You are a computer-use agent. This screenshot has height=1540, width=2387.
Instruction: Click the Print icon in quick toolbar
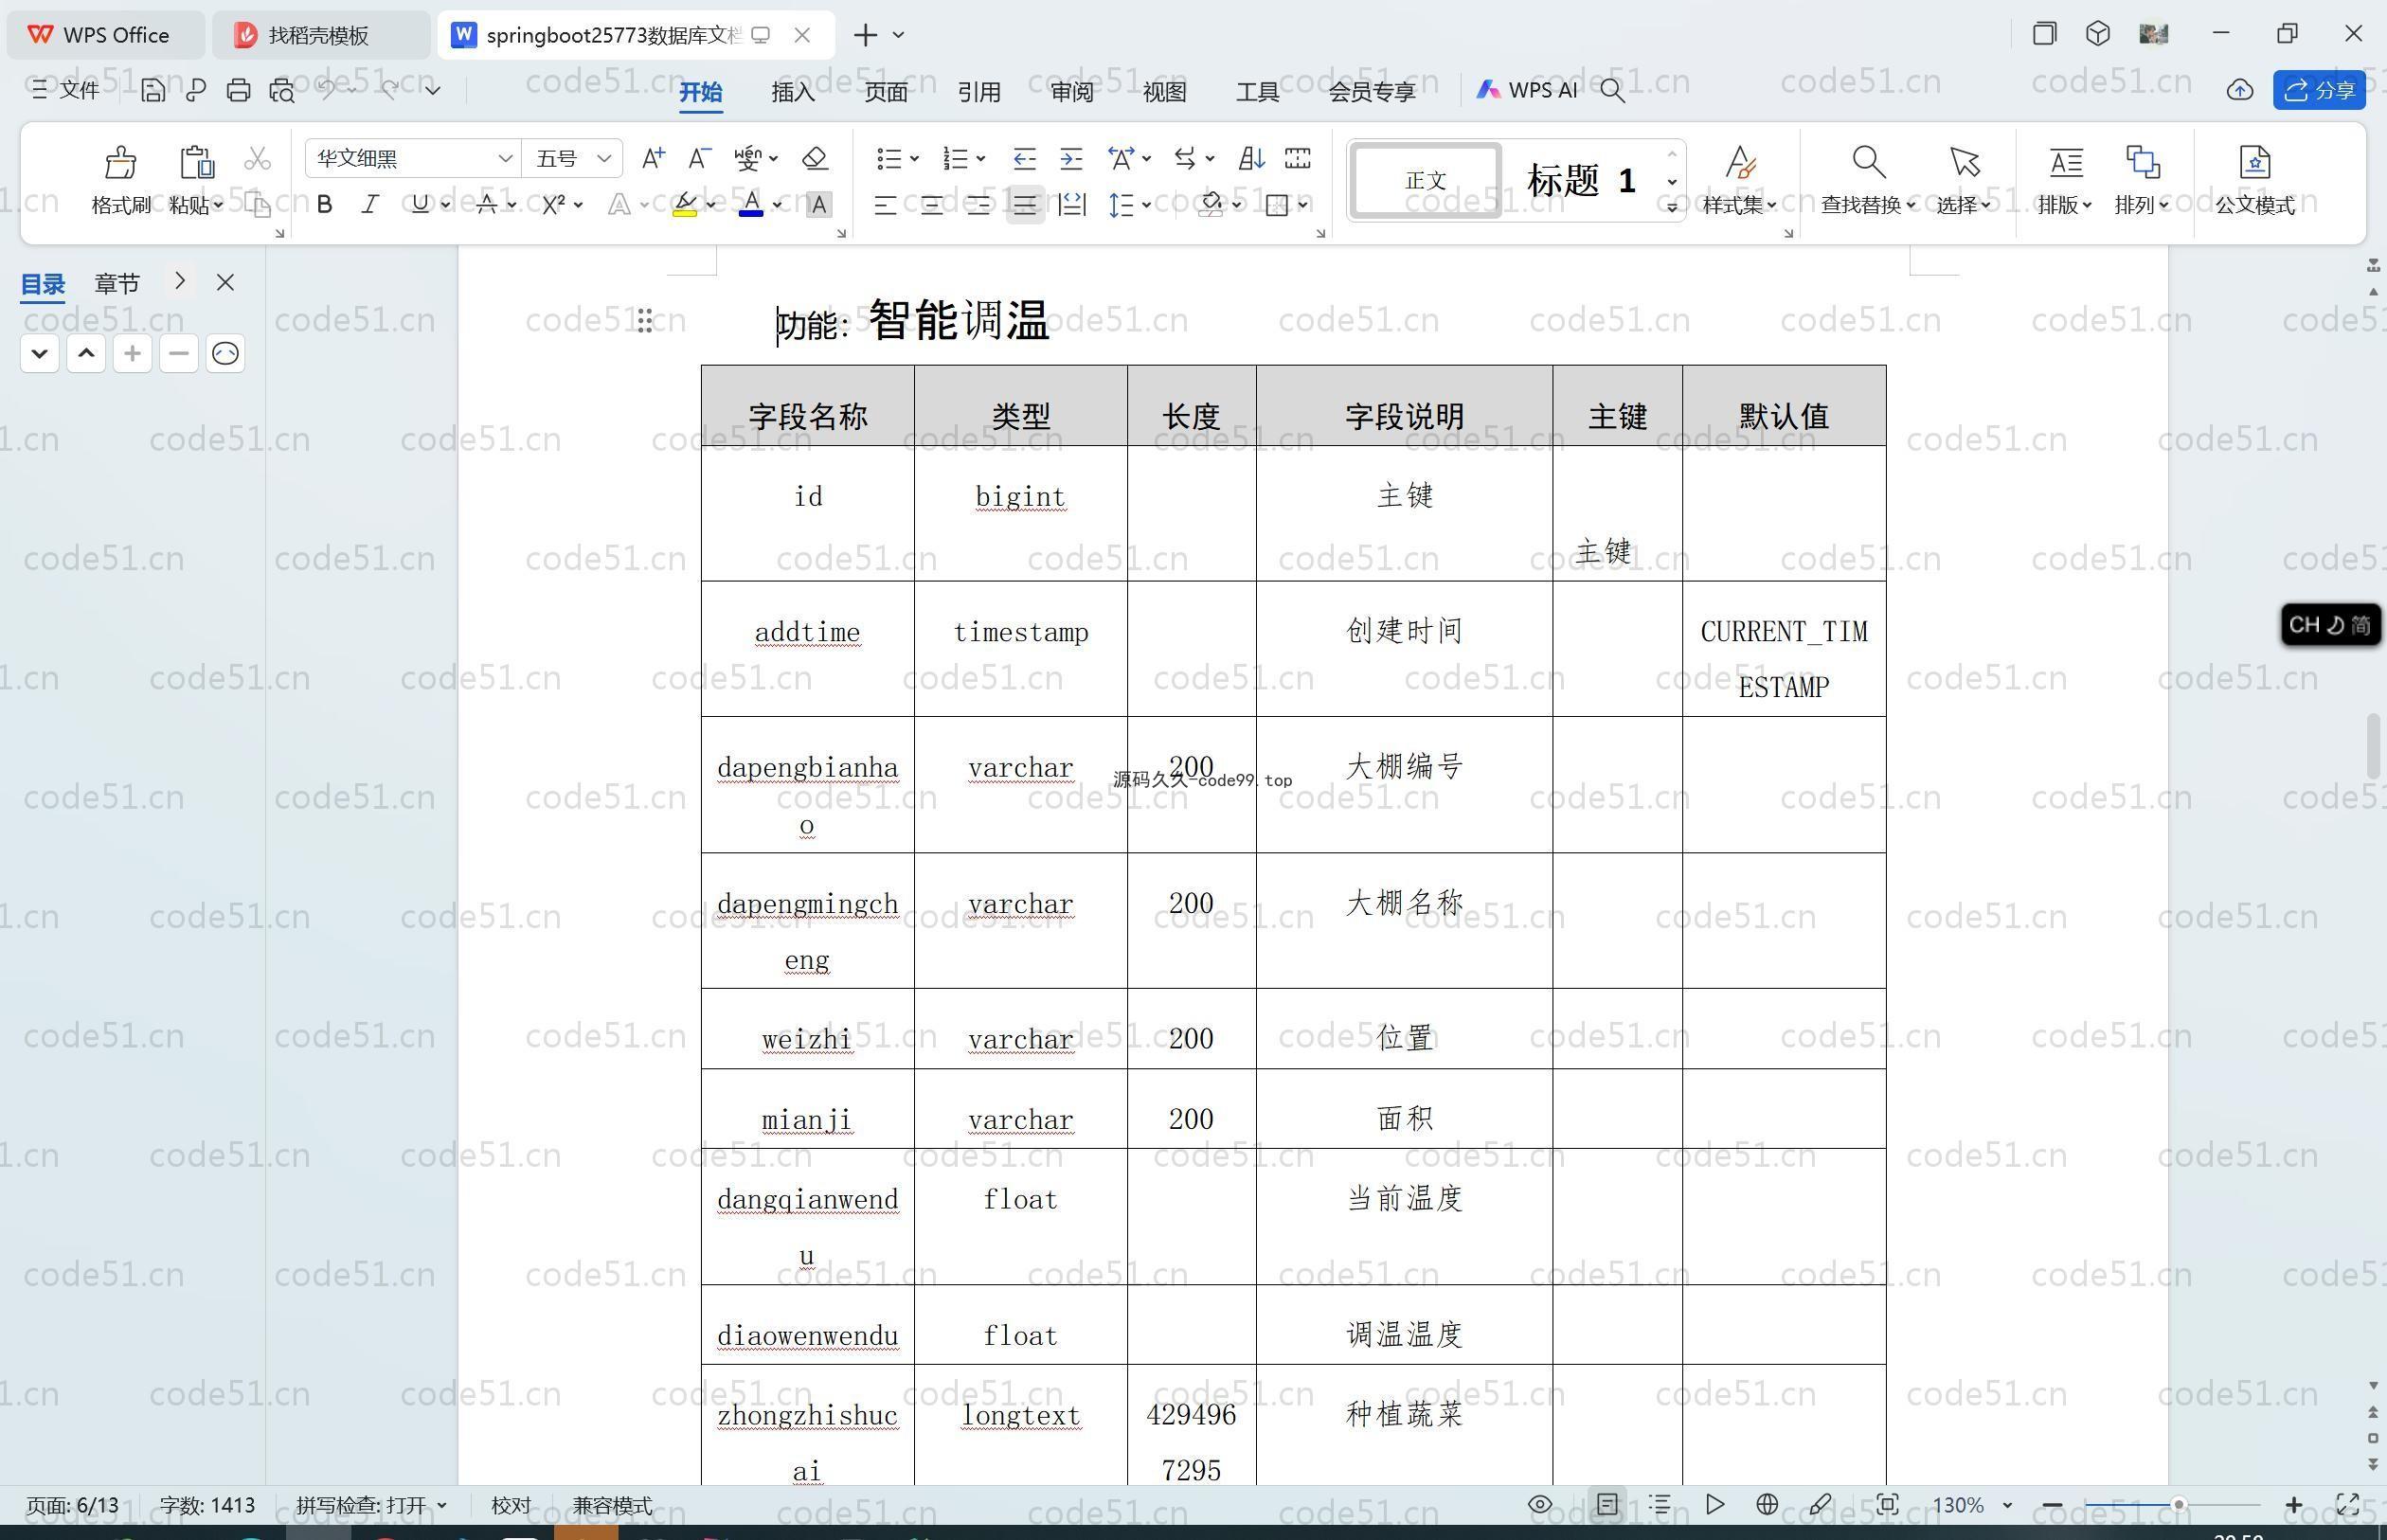(238, 90)
